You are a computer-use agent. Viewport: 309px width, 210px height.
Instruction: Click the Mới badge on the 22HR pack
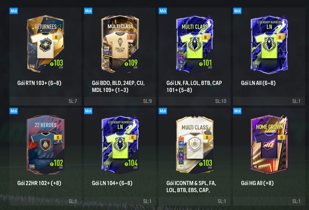click(x=14, y=111)
